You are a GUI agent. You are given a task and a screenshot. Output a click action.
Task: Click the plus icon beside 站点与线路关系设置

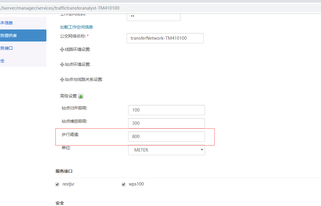pos(62,80)
